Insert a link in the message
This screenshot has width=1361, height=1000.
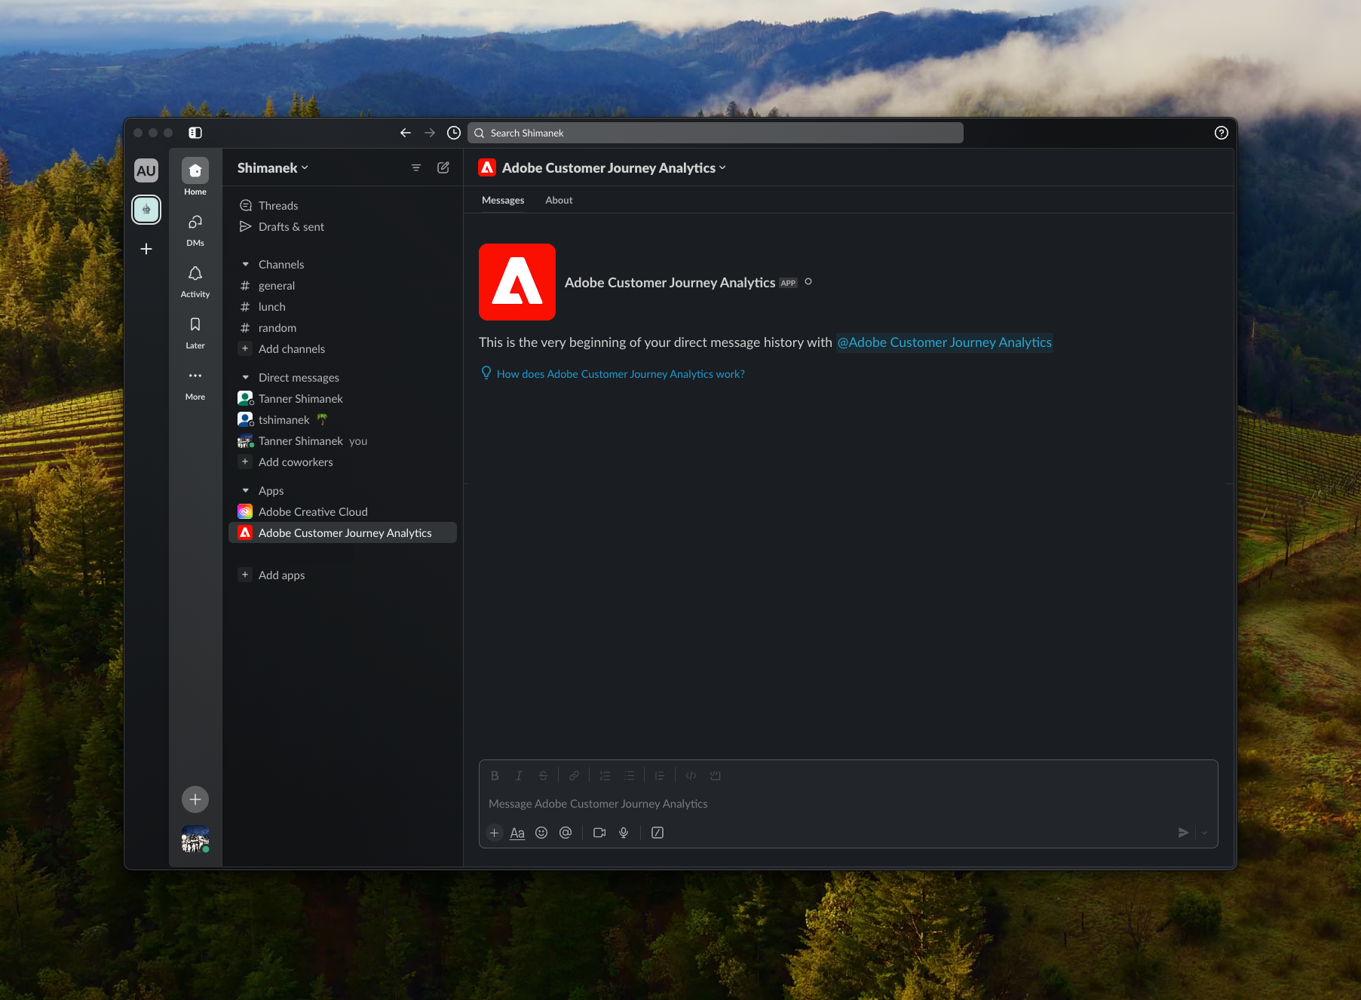[574, 775]
